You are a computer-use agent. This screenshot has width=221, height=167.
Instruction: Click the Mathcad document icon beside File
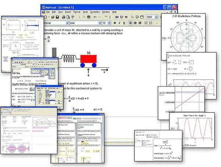point(43,12)
